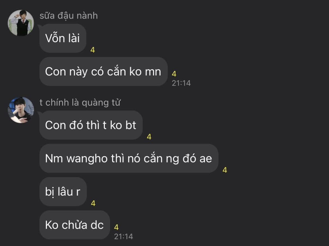Click the sender name sữa đậu nành
The height and width of the screenshot is (246, 329).
pyautogui.click(x=69, y=16)
